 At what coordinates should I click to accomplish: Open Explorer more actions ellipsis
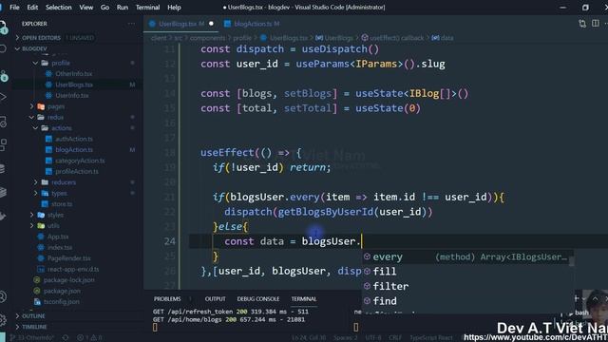(x=131, y=24)
